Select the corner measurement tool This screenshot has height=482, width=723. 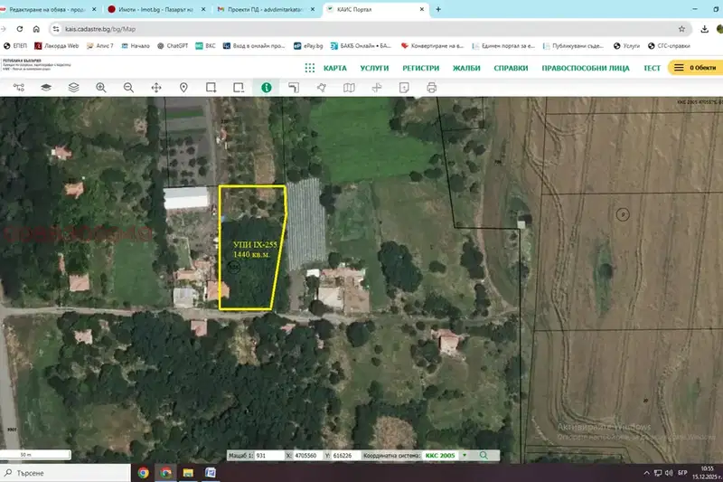tap(294, 88)
